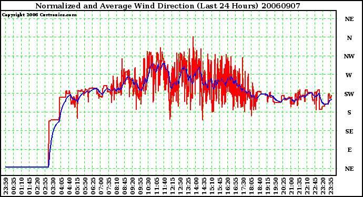This screenshot has width=363, height=197.
Task: Click the '15:10' time axis label
Action: (212, 186)
